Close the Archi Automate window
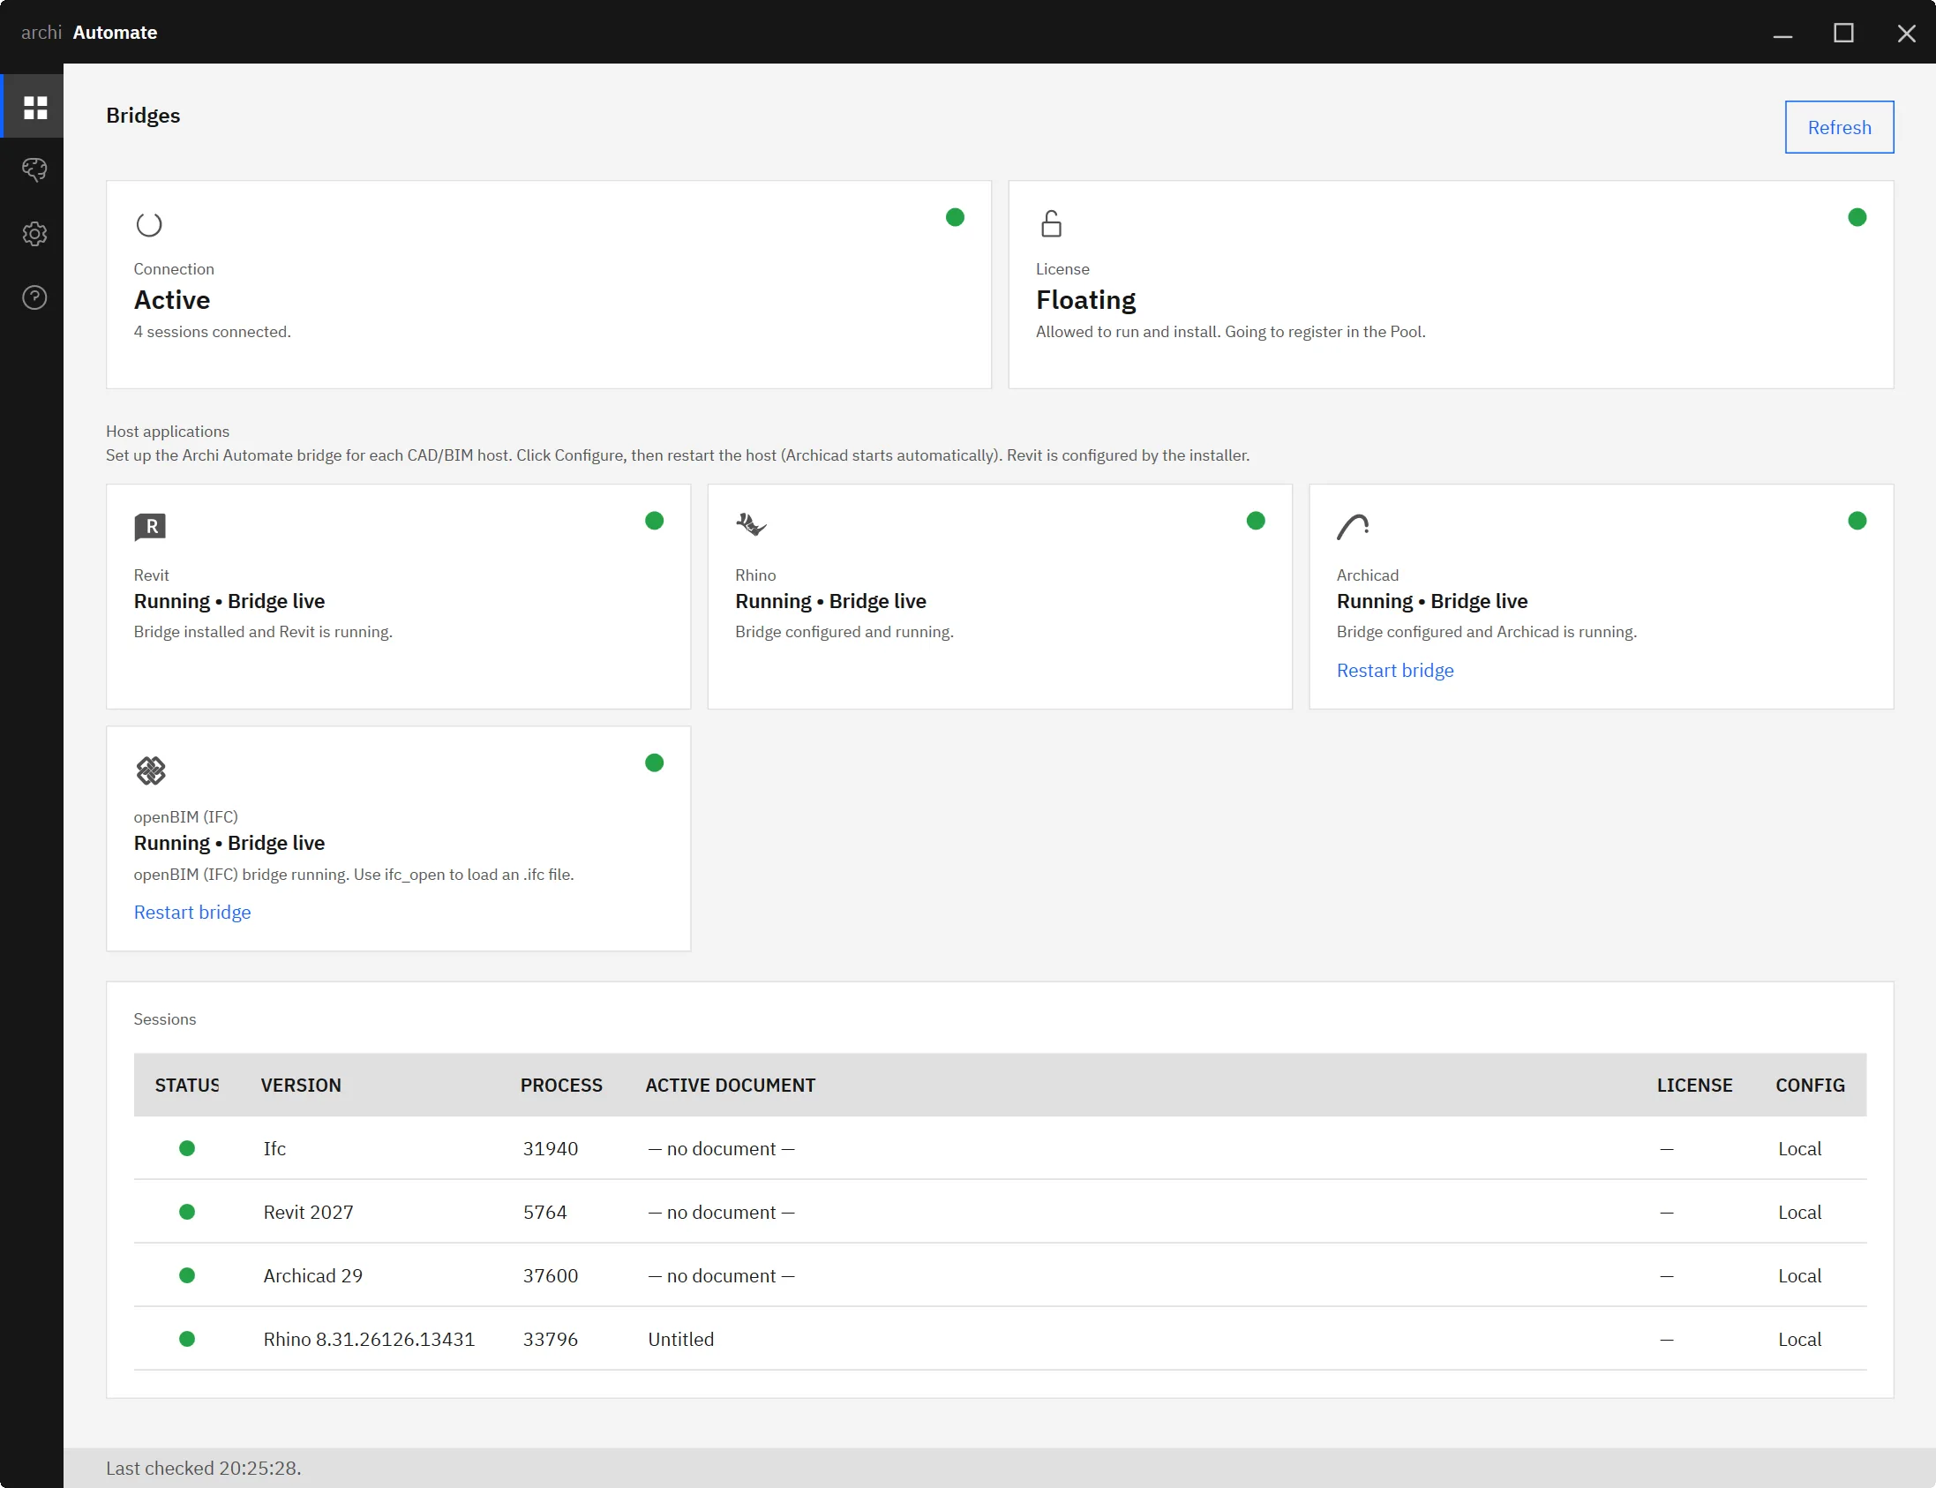This screenshot has width=1936, height=1488. 1906,34
